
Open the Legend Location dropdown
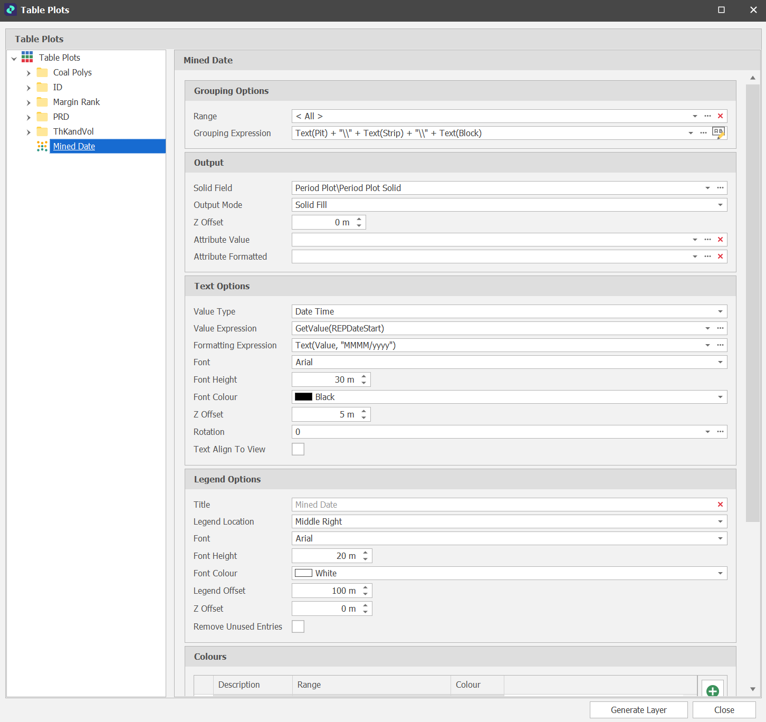(720, 521)
